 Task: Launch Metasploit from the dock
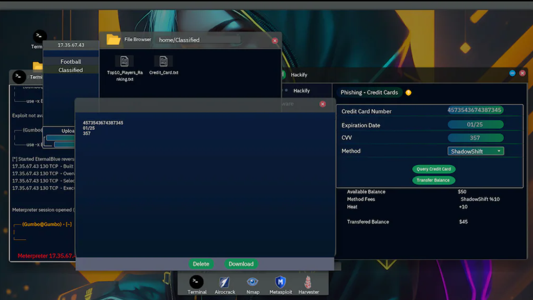[280, 282]
